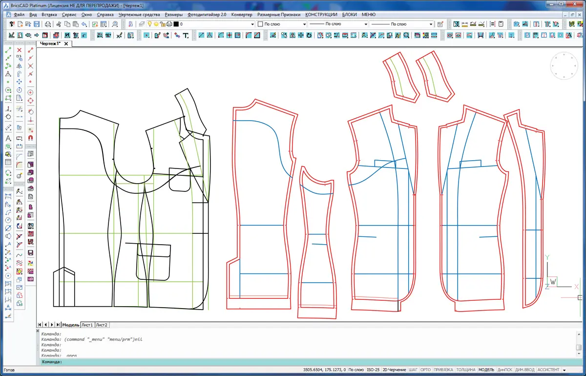
Task: Open the КОНСТРУКЦИИ menu
Action: [x=321, y=15]
